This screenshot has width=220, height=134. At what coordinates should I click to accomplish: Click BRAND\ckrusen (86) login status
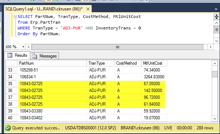pos(140,128)
